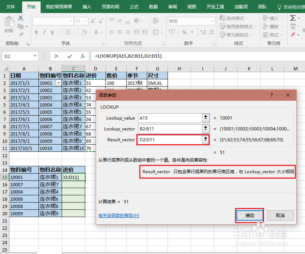Viewport: 305px width, 254px height.
Task: Click the 确定 button to confirm LOOKUP
Action: 249,215
